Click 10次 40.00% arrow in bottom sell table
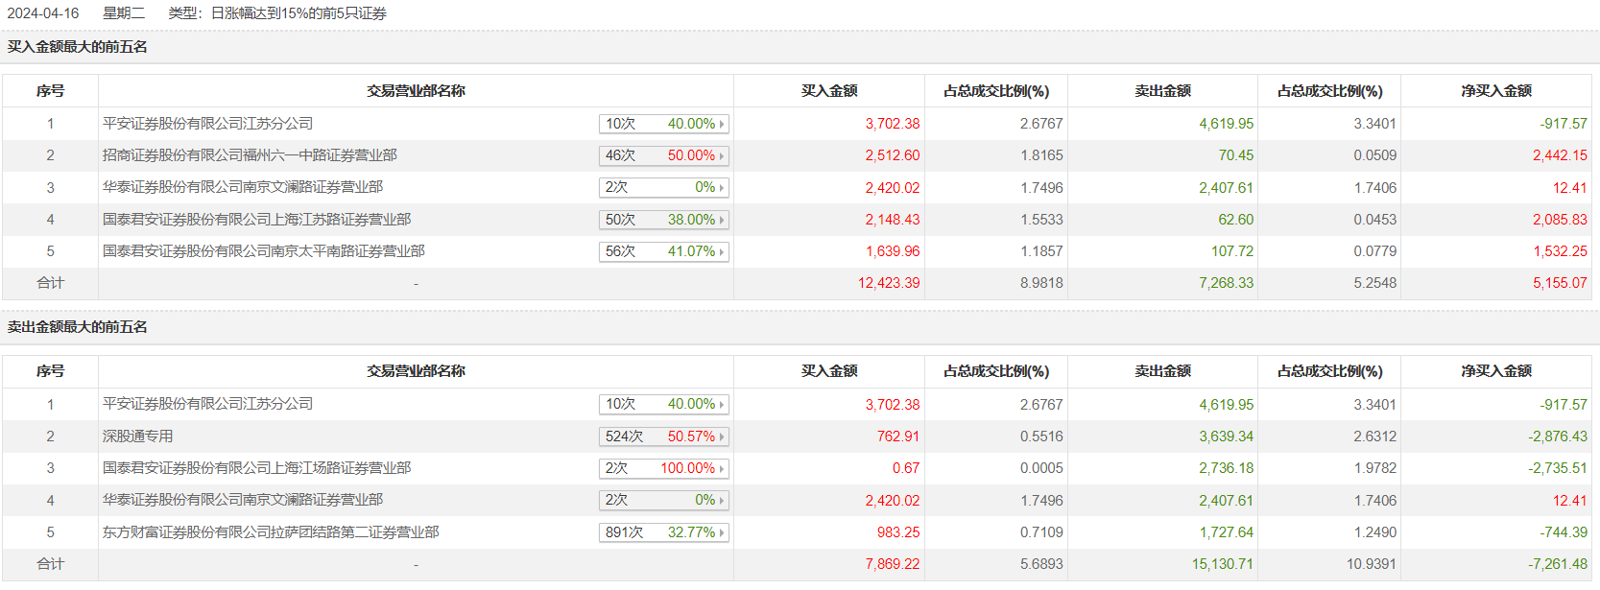 [722, 405]
